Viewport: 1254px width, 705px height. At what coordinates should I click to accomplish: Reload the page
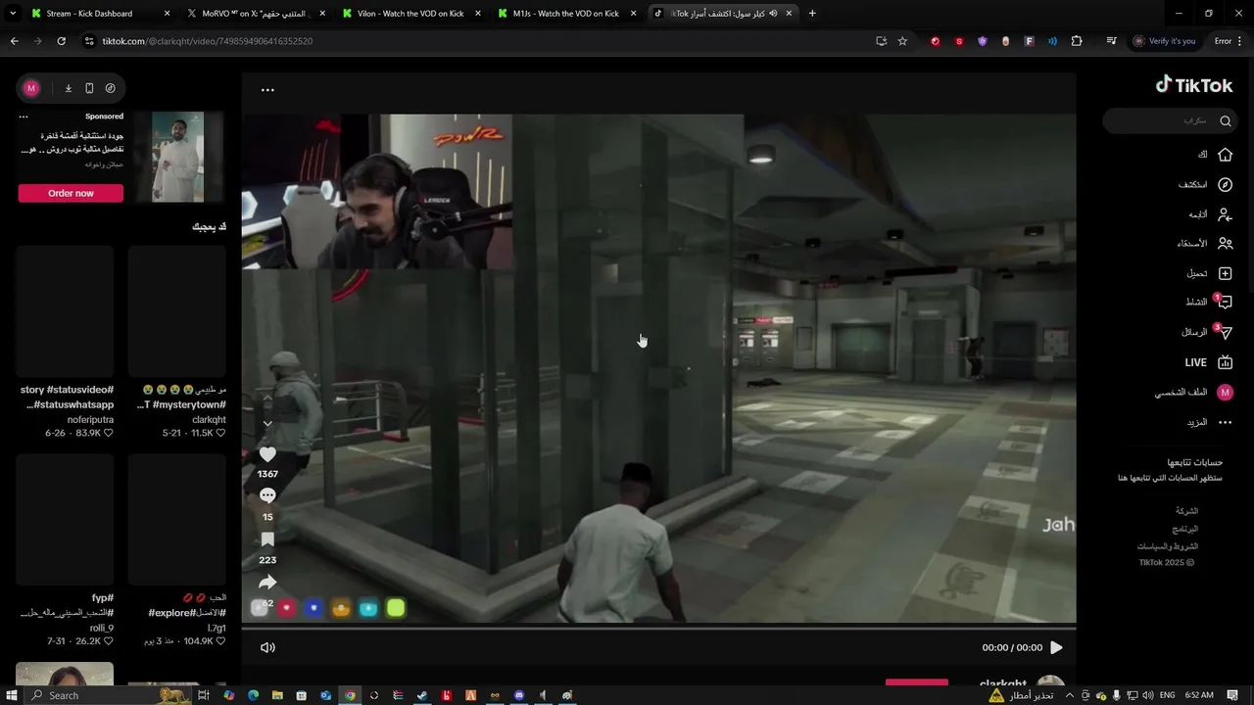coord(61,41)
